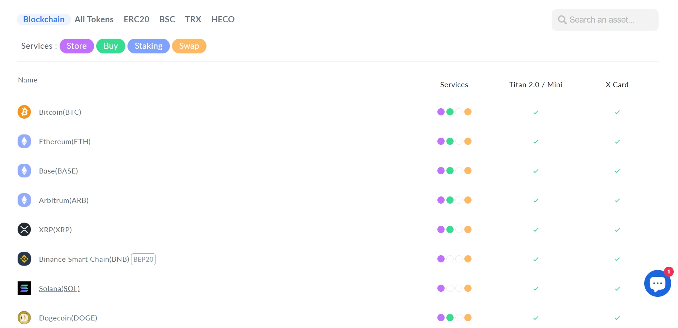Click the Dogecoin(DOGE) name
The width and height of the screenshot is (678, 328).
tap(68, 318)
